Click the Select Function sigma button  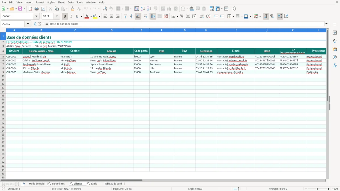(x=39, y=24)
